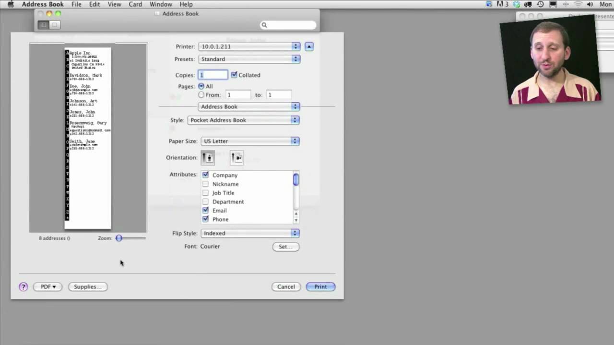Open the Edit menu
Image resolution: width=614 pixels, height=345 pixels.
click(x=94, y=4)
